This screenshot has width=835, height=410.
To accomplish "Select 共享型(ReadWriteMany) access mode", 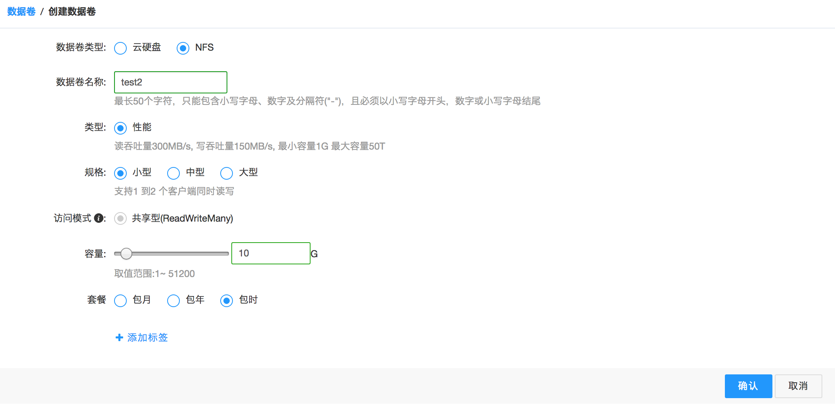I will click(x=120, y=218).
